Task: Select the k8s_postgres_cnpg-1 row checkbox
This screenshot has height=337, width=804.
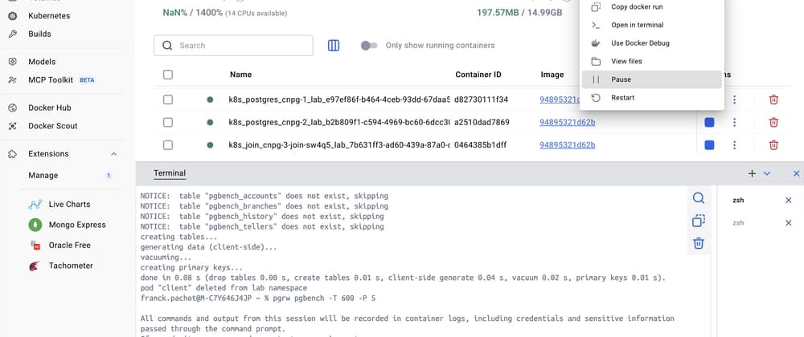Action: point(168,99)
